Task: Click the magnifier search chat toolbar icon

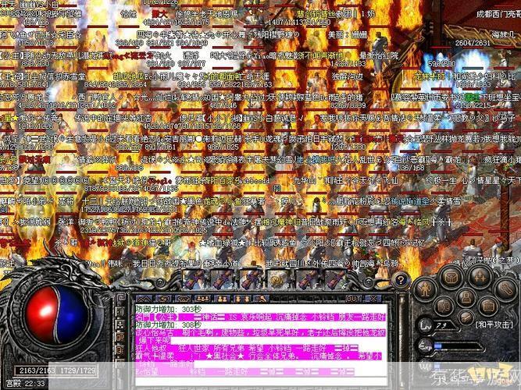Action: [x=262, y=299]
